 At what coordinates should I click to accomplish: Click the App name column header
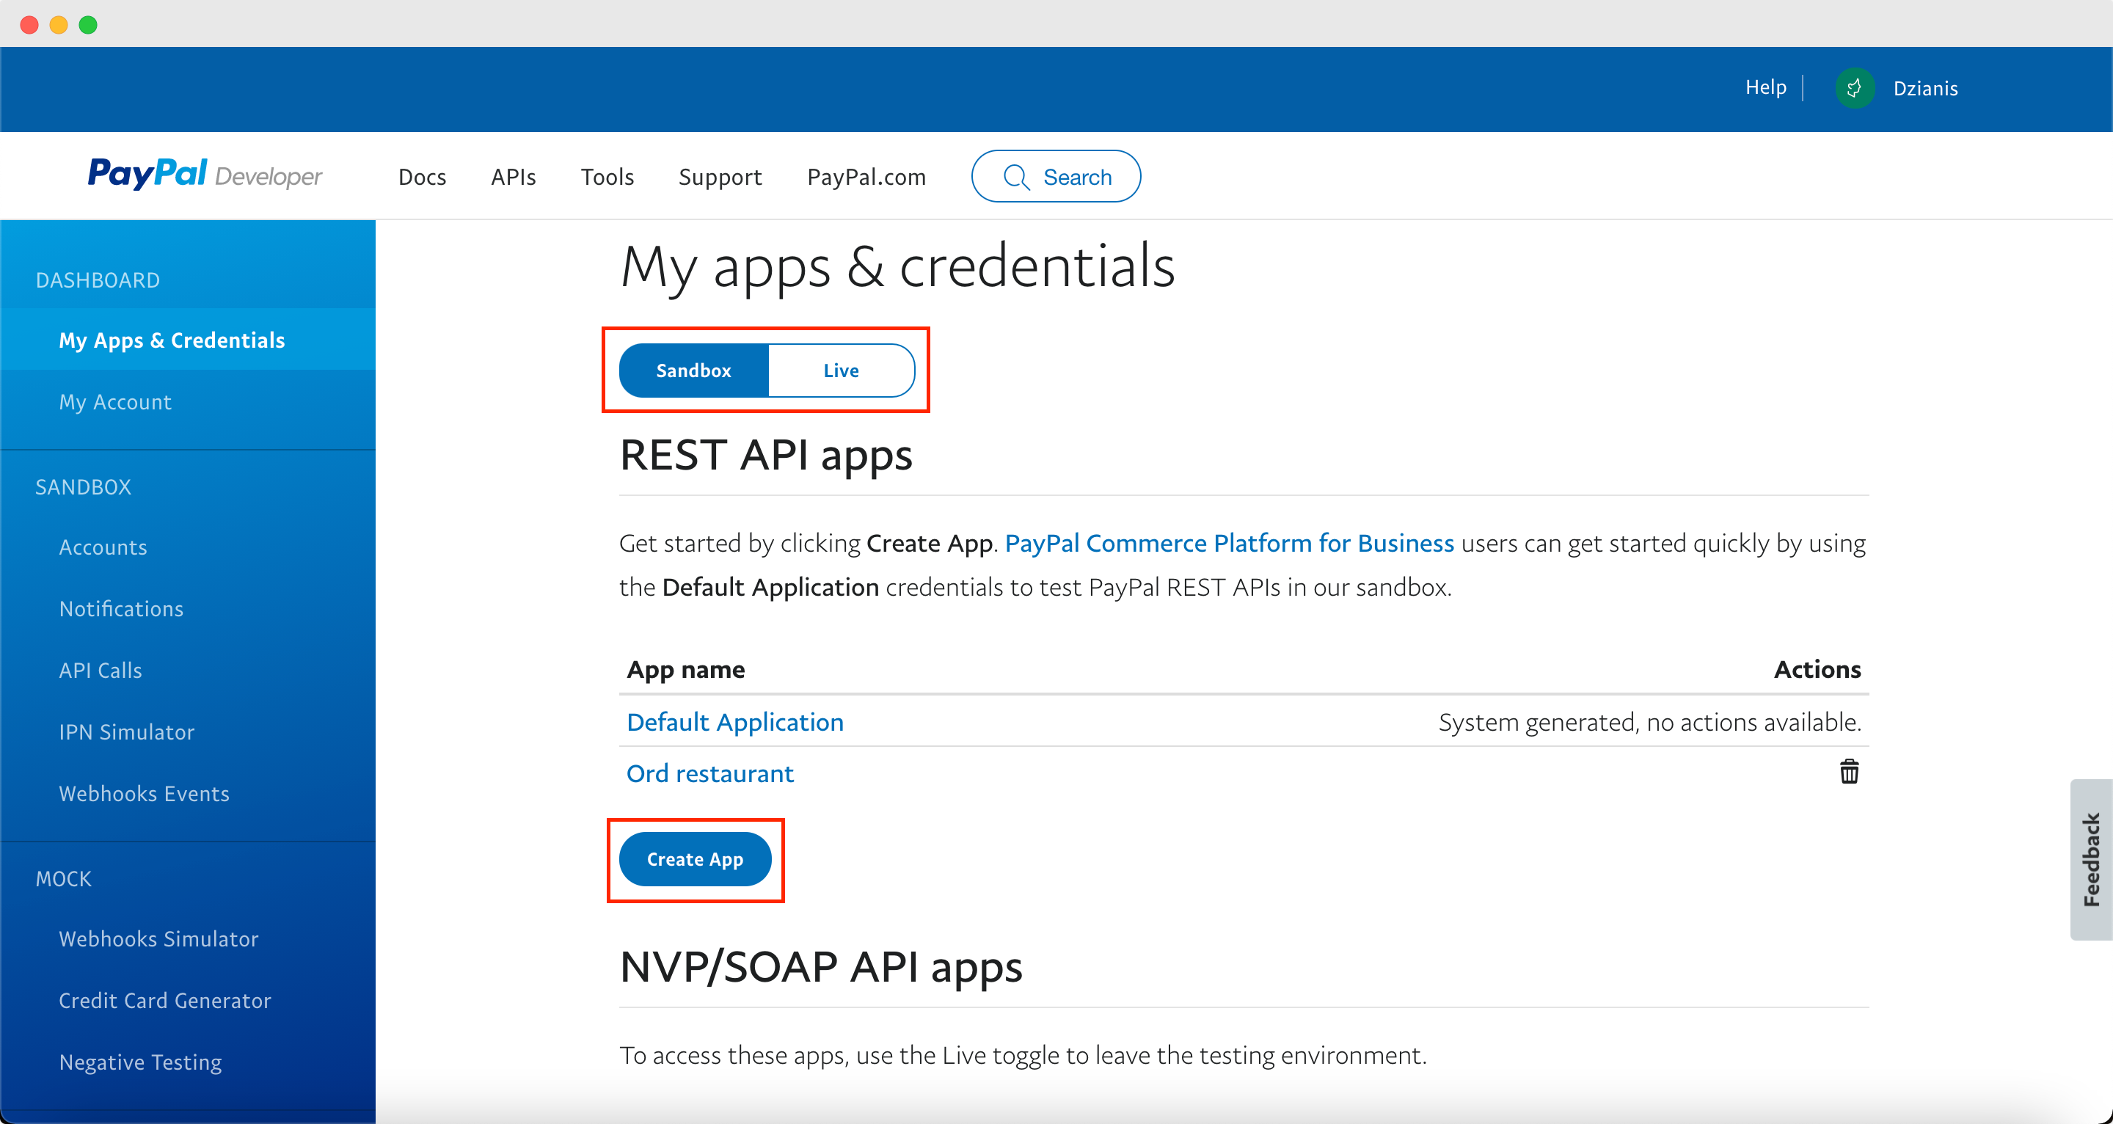(686, 669)
